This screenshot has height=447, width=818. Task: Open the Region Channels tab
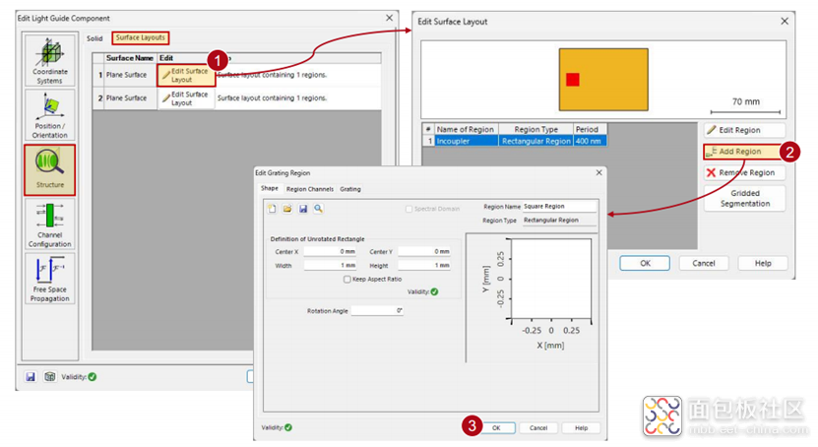[310, 189]
